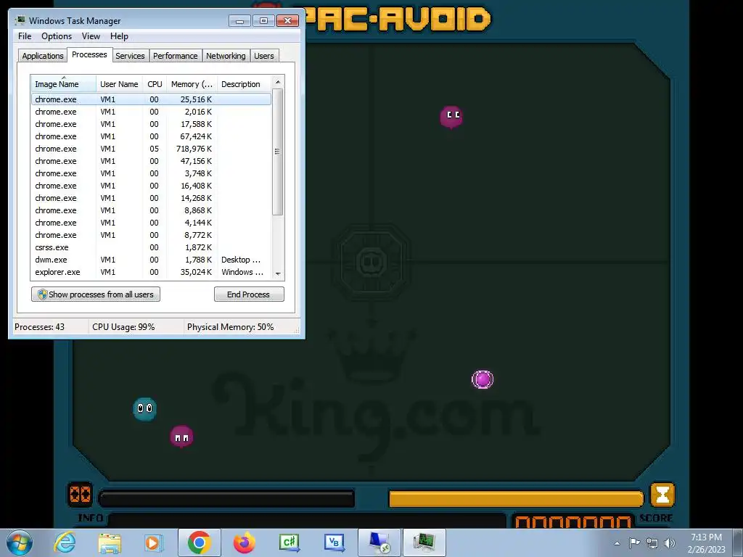Switch to the Performance tab
The height and width of the screenshot is (557, 743).
coord(176,56)
